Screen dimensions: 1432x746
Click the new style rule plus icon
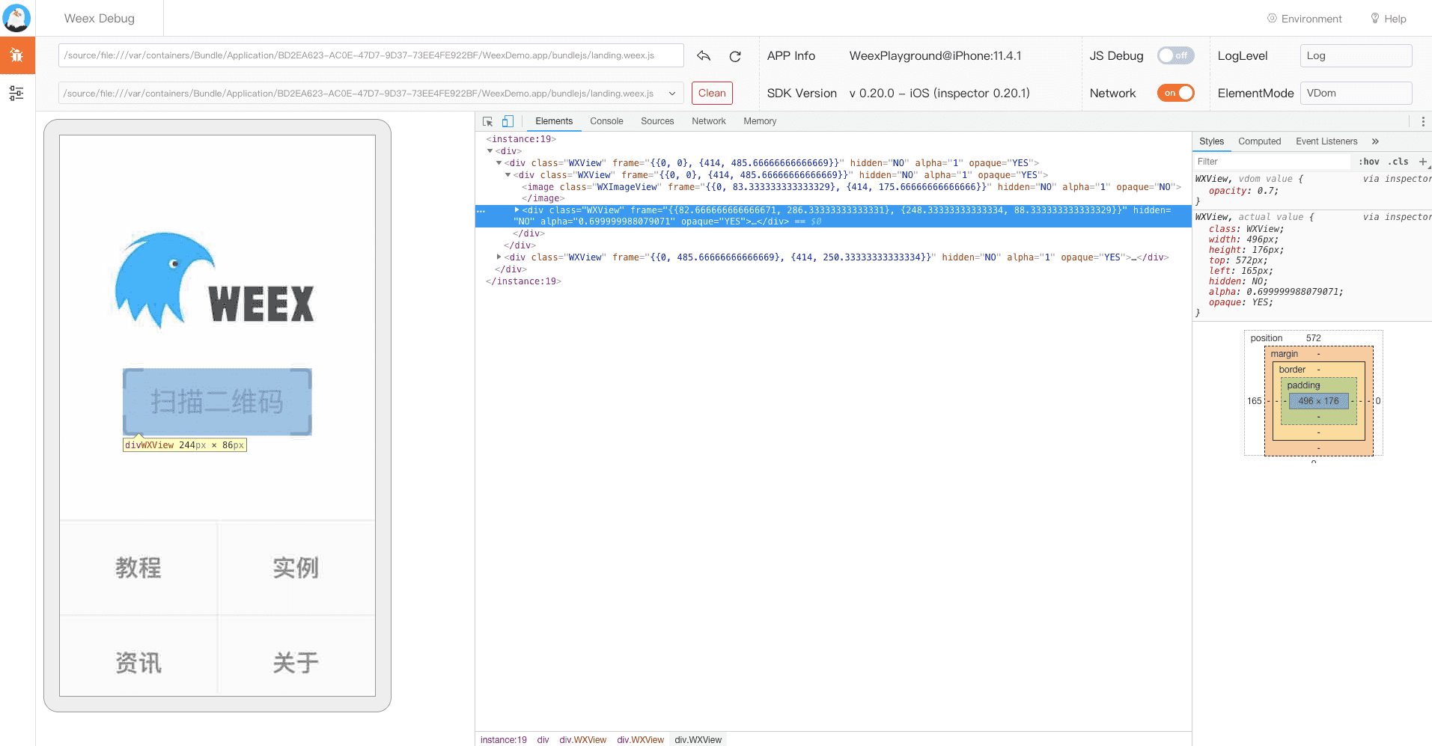coord(1422,162)
